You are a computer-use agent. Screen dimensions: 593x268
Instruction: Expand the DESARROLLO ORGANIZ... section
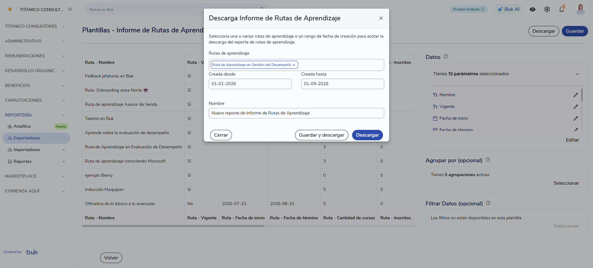36,71
